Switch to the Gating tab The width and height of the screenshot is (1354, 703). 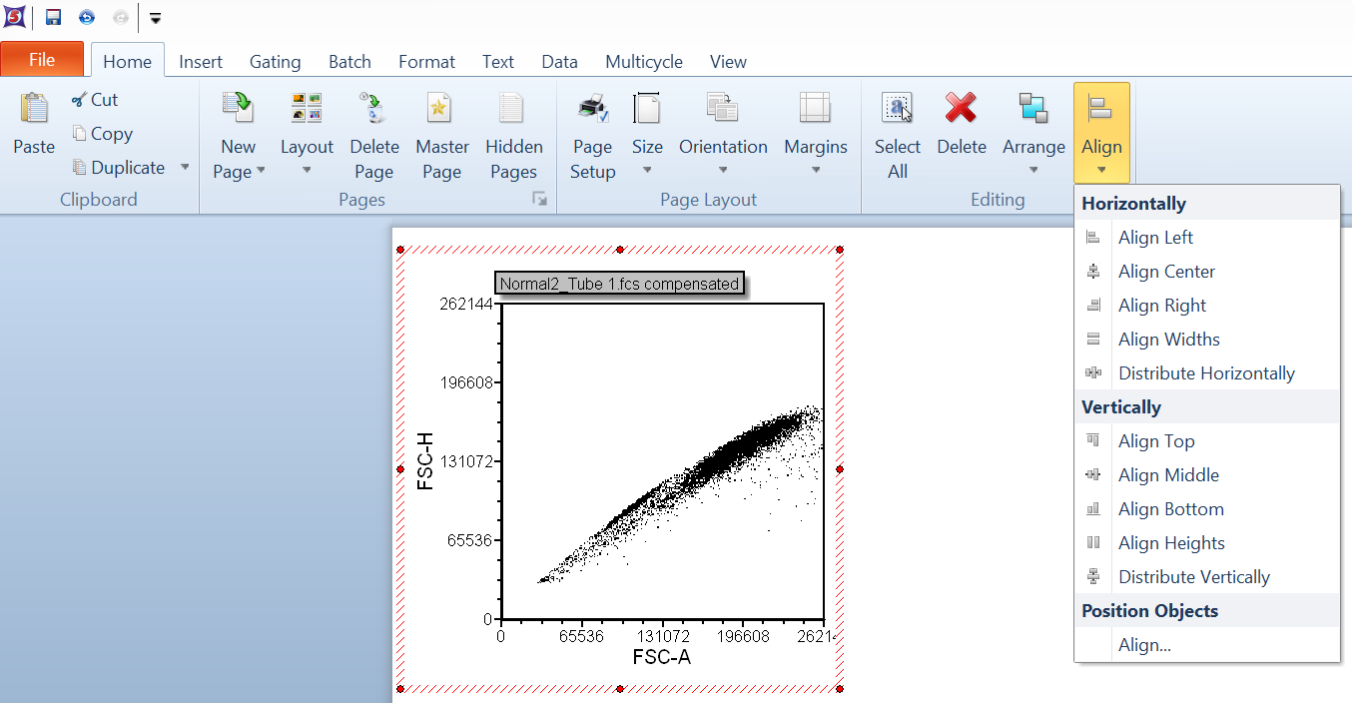click(x=275, y=62)
